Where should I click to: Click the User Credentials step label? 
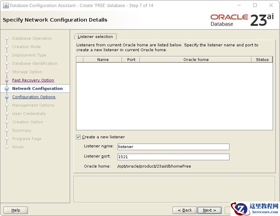[x=29, y=114]
